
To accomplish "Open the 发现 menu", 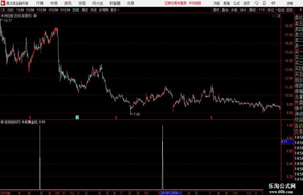I will coord(82,3).
